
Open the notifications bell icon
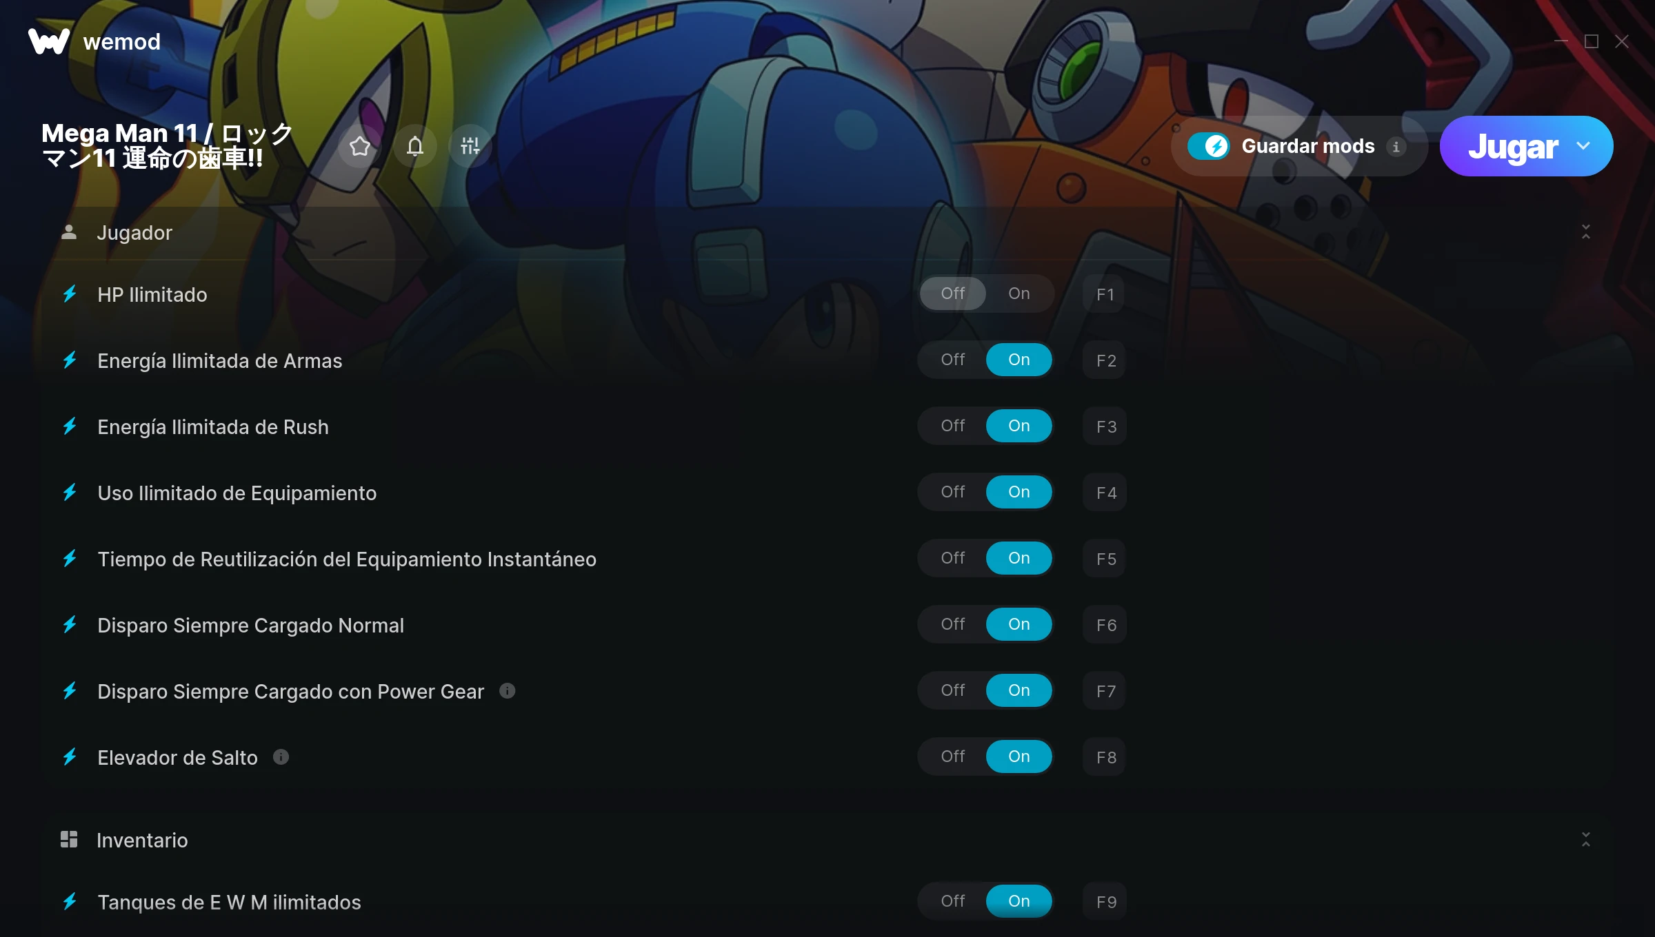414,146
